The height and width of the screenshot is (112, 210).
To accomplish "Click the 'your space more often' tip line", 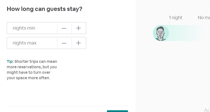I will coord(28,78).
